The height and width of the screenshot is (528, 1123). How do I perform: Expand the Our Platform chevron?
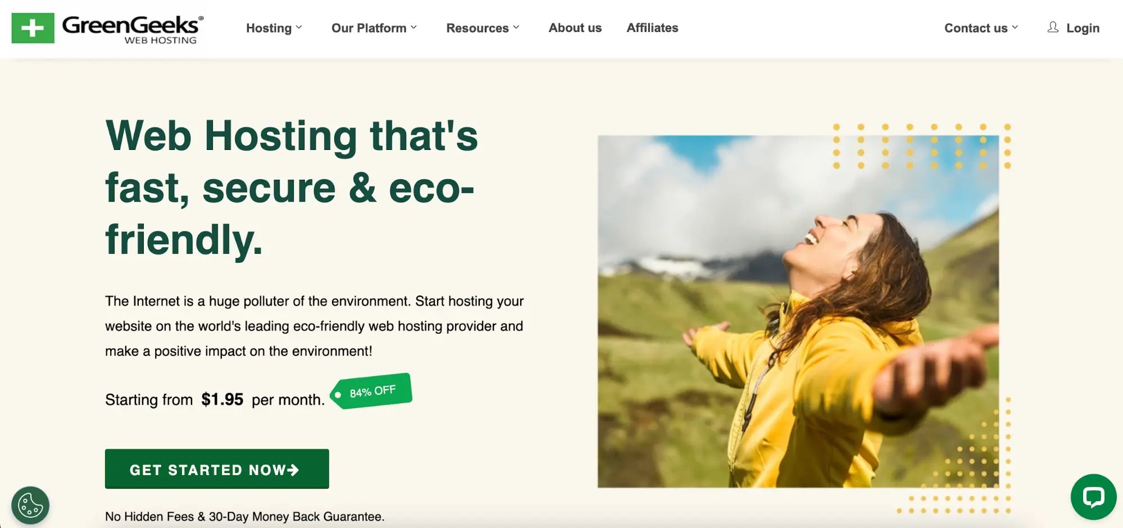pyautogui.click(x=413, y=27)
